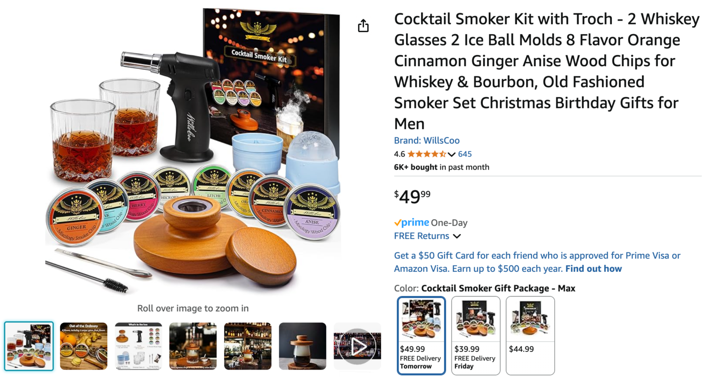The width and height of the screenshot is (707, 377).
Task: Select the $39.99 color variant
Action: click(x=475, y=336)
